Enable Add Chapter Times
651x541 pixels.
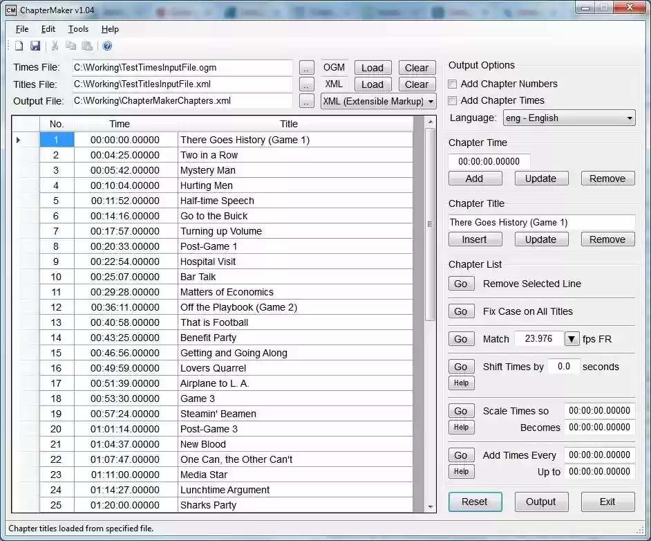tap(453, 100)
